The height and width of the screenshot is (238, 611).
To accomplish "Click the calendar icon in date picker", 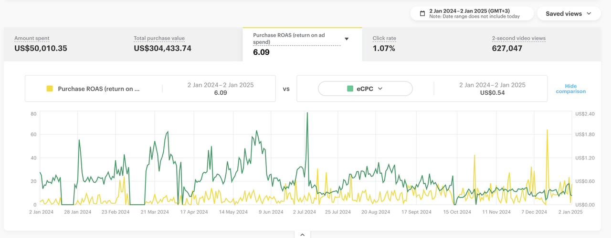I will 422,13.
